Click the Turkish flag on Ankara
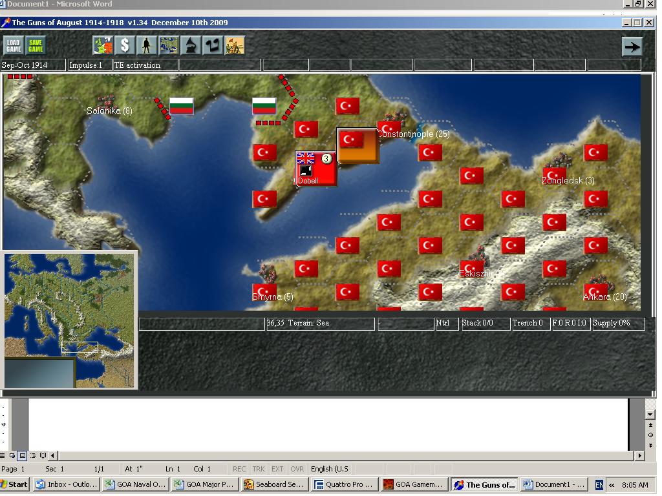662x496 pixels. coord(595,291)
